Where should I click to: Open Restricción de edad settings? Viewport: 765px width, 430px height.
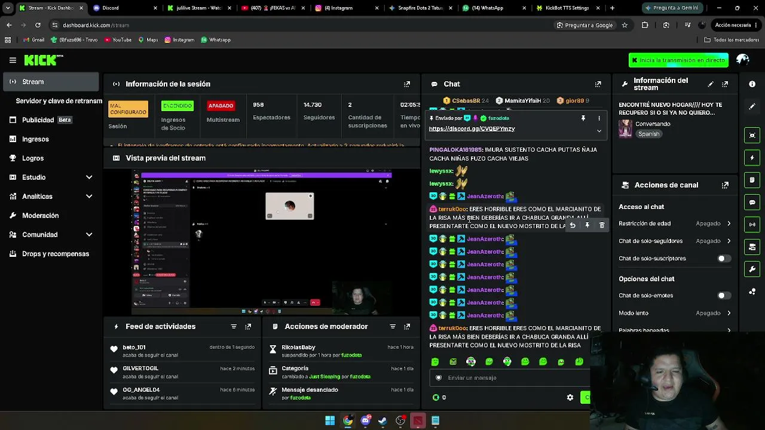click(x=675, y=223)
